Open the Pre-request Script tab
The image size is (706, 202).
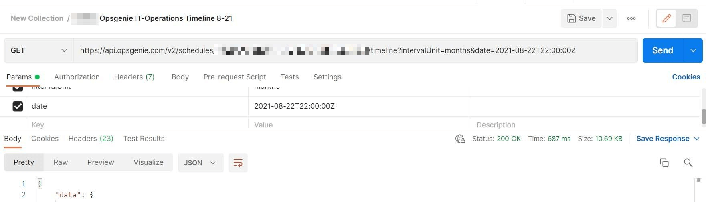tap(235, 77)
